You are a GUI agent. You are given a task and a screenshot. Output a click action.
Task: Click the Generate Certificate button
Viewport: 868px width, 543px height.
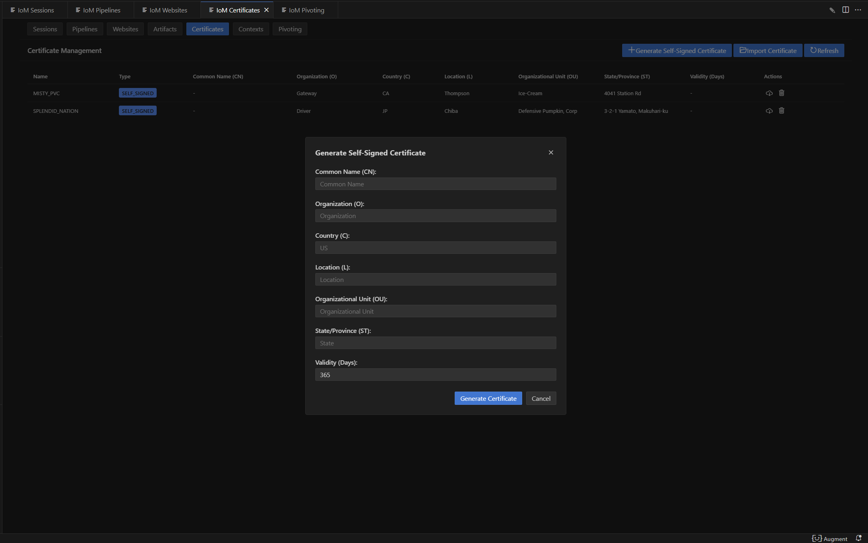click(x=488, y=398)
